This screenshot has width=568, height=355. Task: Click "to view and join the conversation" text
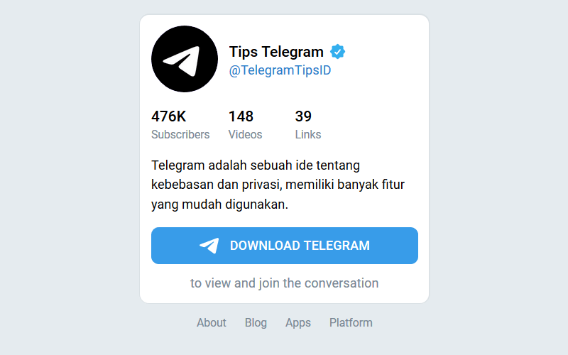[285, 283]
